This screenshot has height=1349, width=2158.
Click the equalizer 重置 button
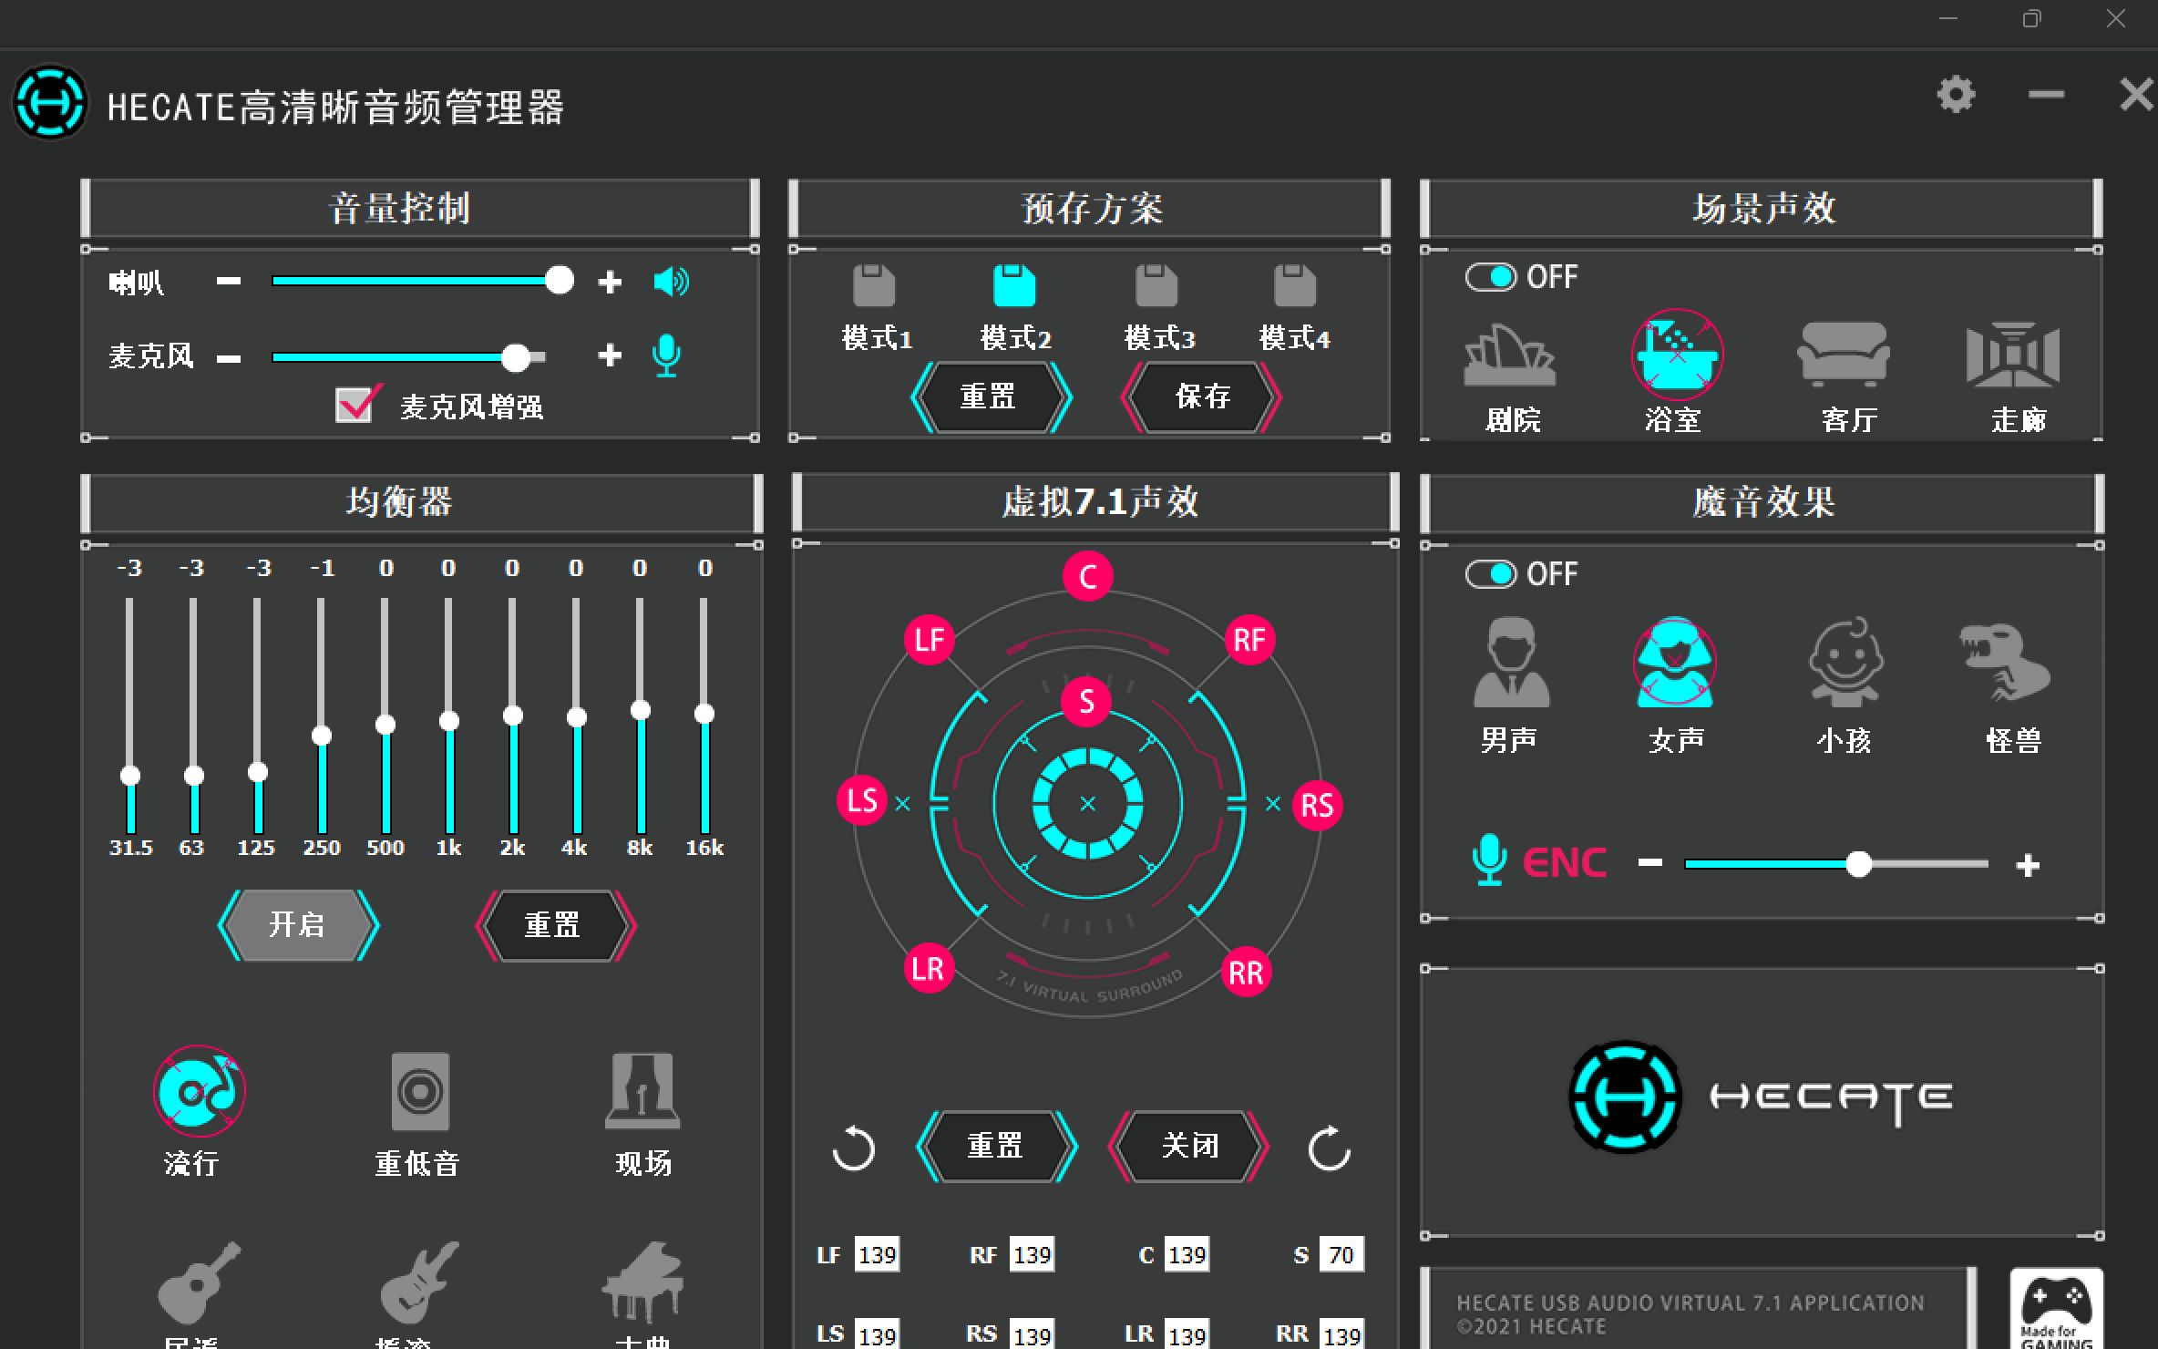555,925
